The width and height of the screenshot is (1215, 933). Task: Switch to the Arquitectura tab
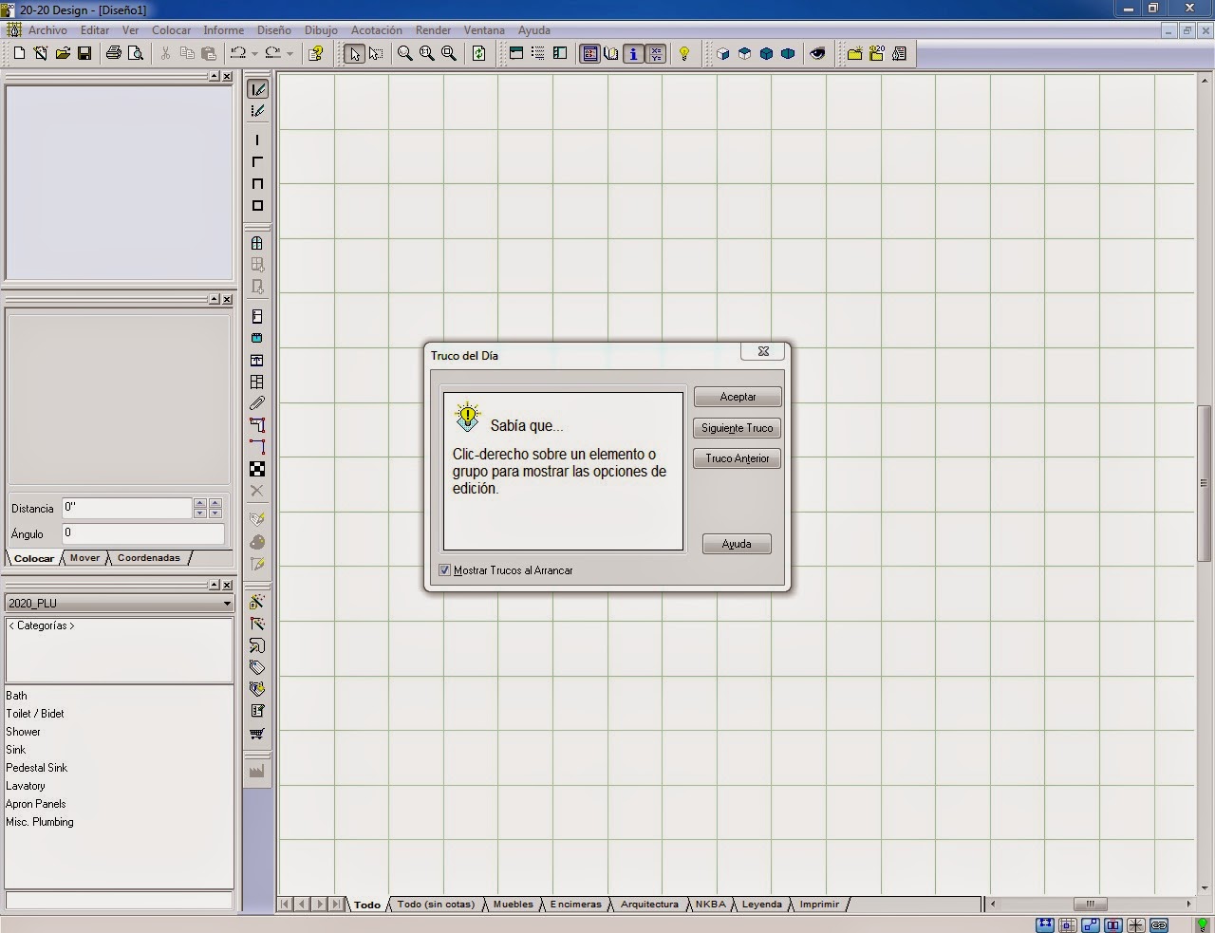(x=649, y=905)
